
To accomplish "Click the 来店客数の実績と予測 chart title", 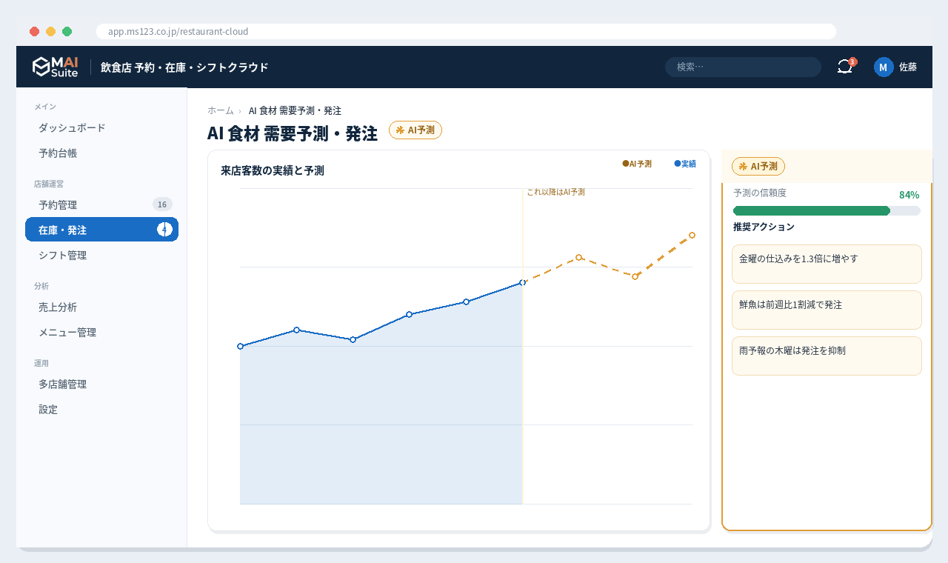I will (x=273, y=170).
